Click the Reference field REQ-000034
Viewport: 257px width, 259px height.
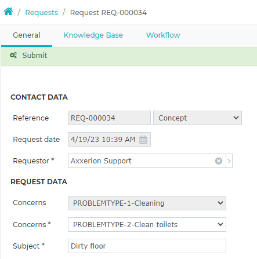pos(109,118)
